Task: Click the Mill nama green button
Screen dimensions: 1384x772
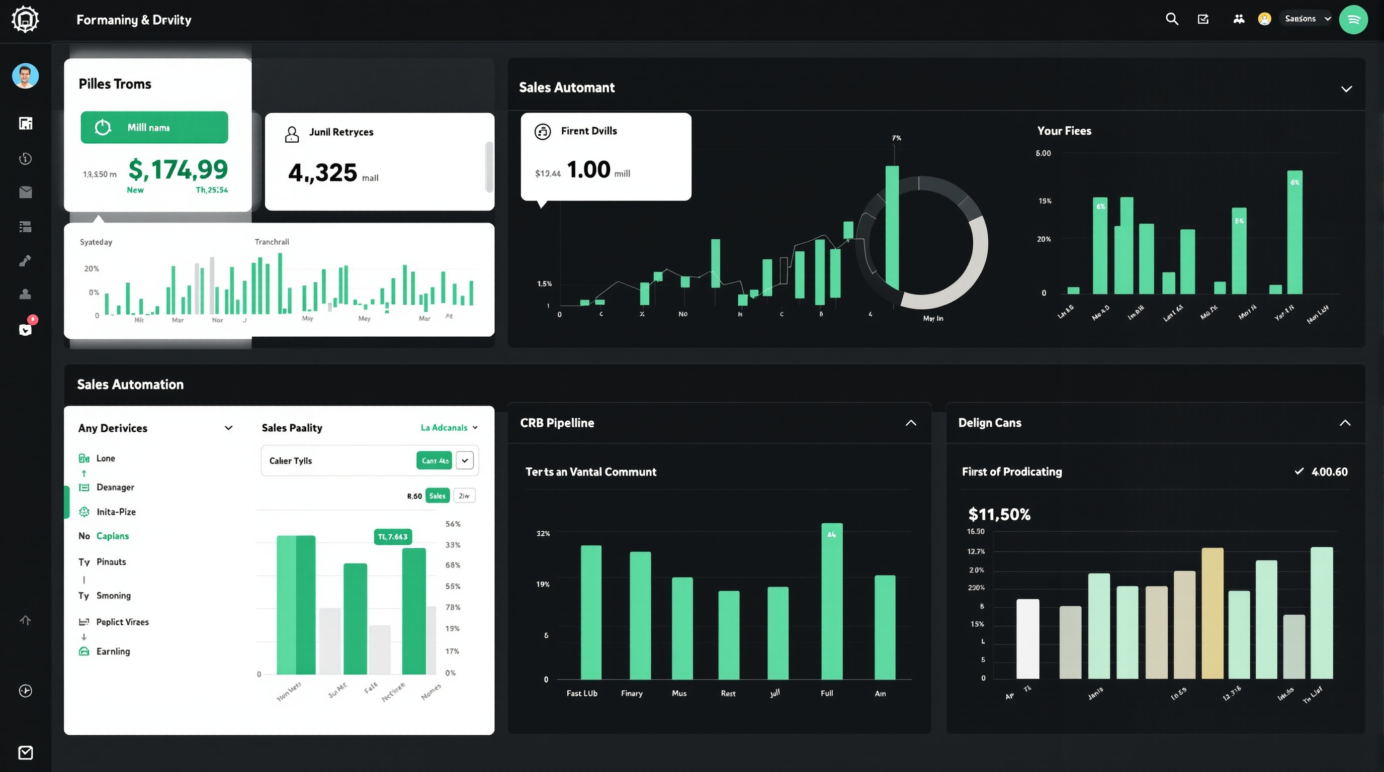Action: click(154, 127)
